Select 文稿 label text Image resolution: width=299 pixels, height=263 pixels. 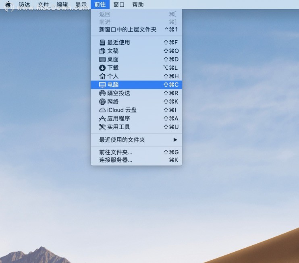click(113, 51)
